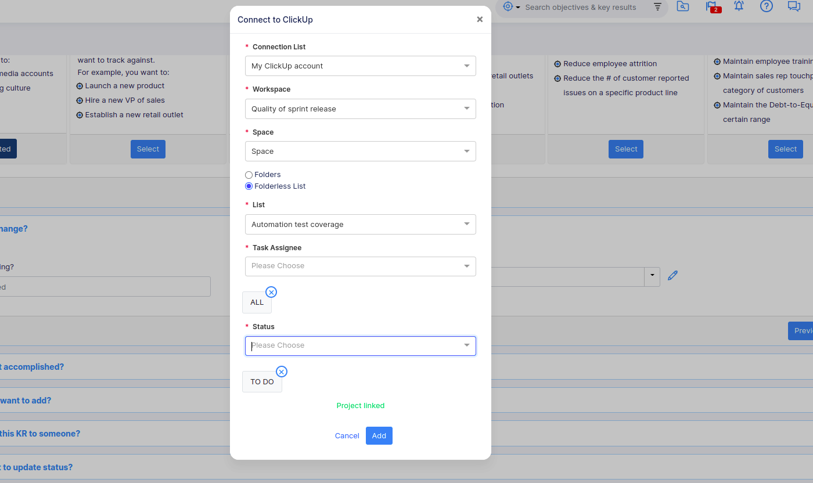Open the List dropdown

click(x=361, y=224)
